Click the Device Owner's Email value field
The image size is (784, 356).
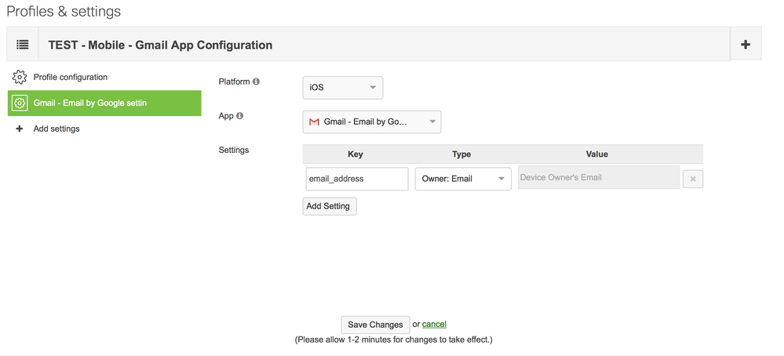(598, 178)
